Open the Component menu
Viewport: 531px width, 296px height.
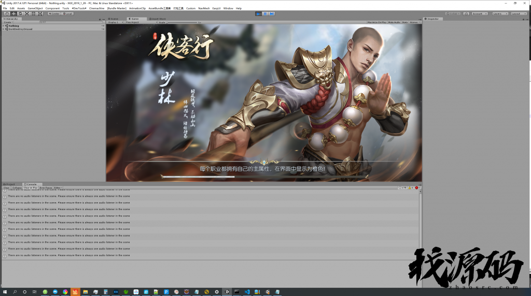pyautogui.click(x=52, y=8)
